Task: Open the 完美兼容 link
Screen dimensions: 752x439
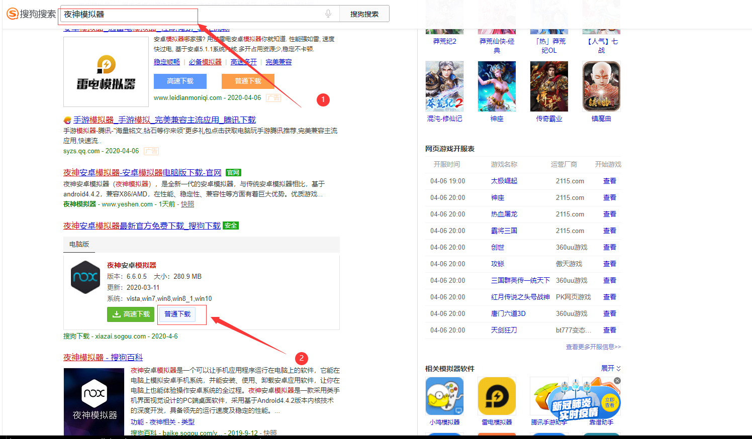Action: (x=278, y=62)
